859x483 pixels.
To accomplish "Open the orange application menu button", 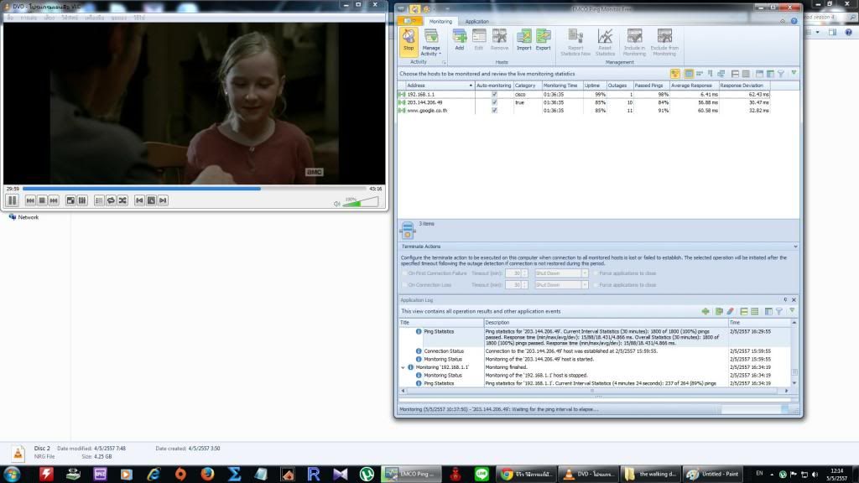I will [409, 21].
